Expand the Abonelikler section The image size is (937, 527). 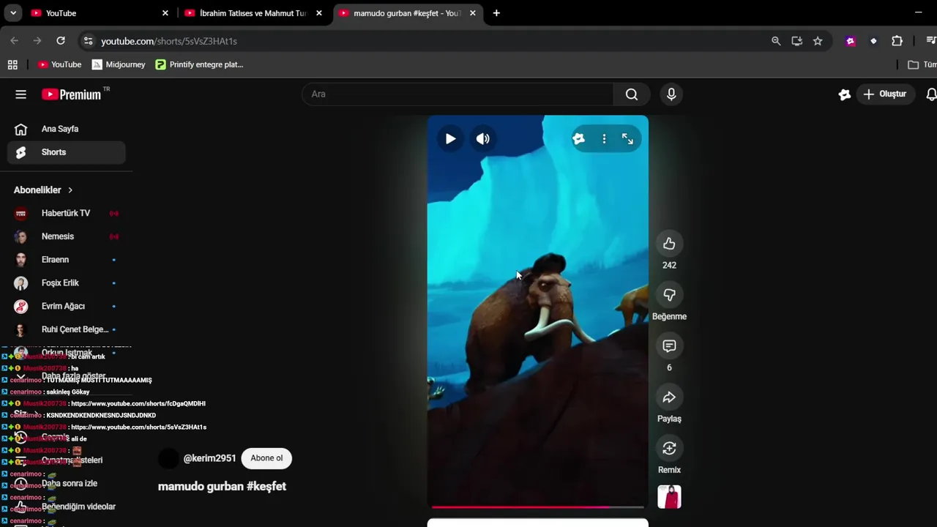pos(43,190)
